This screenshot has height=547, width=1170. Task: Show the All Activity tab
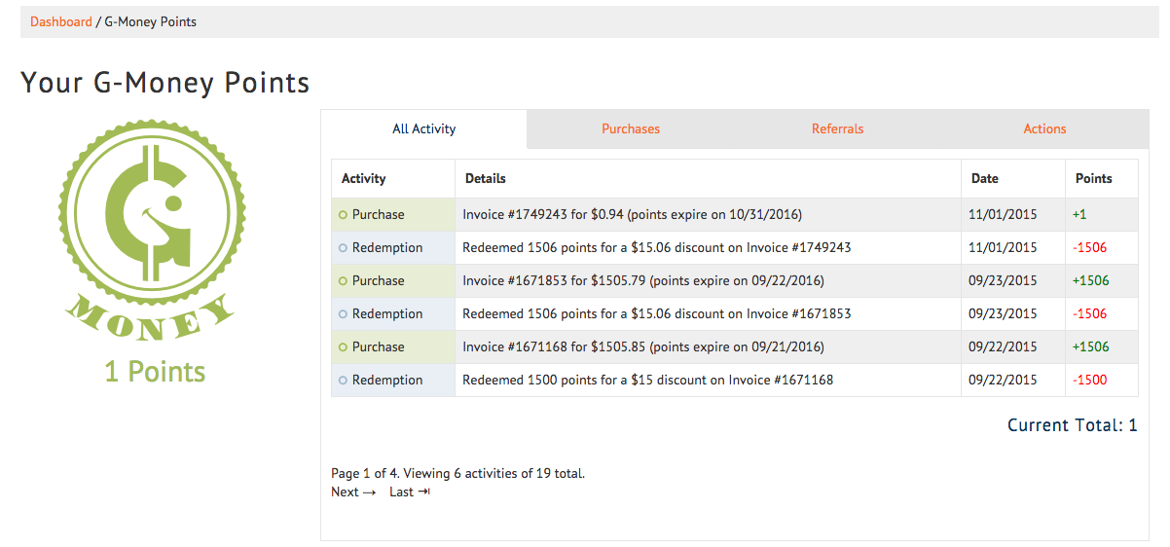(x=423, y=128)
